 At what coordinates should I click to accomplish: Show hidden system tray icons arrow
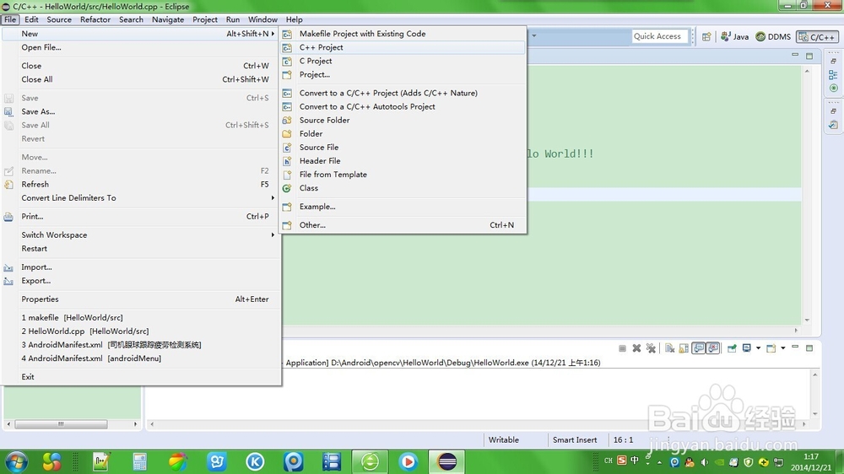pyautogui.click(x=659, y=461)
